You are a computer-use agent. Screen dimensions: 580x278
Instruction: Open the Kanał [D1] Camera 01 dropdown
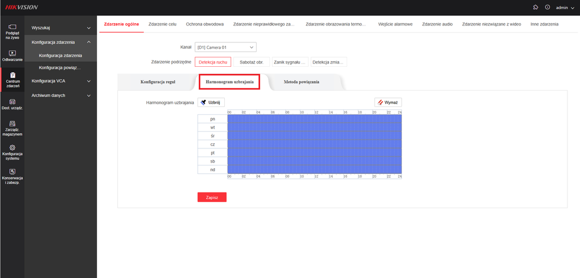click(225, 47)
